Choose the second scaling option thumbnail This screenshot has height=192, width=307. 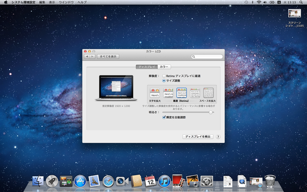168,93
